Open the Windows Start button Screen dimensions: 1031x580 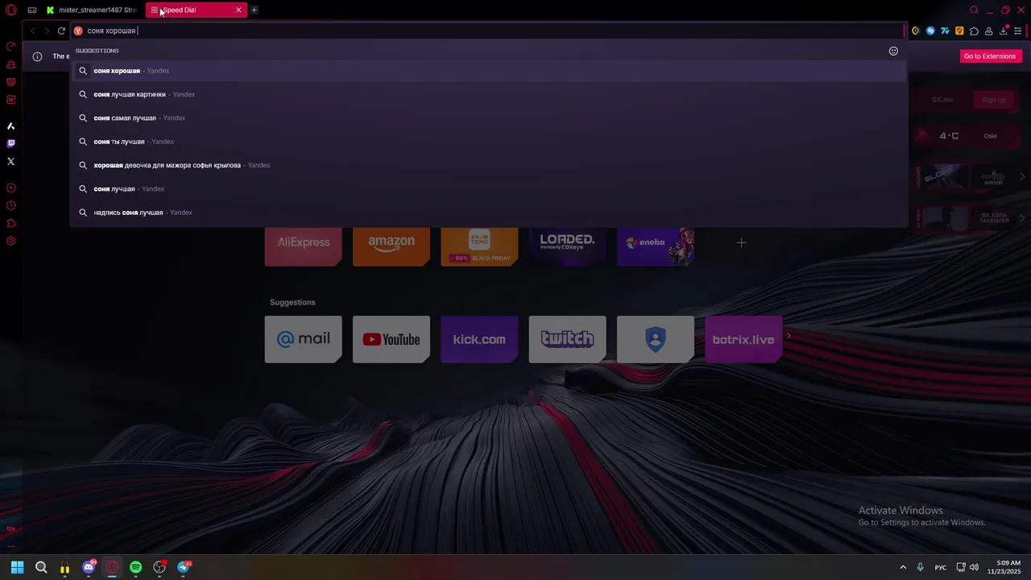[x=17, y=567]
